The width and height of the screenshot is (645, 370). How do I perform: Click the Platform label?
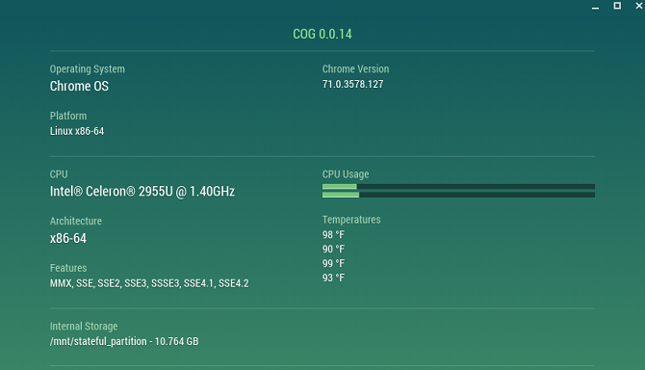68,116
